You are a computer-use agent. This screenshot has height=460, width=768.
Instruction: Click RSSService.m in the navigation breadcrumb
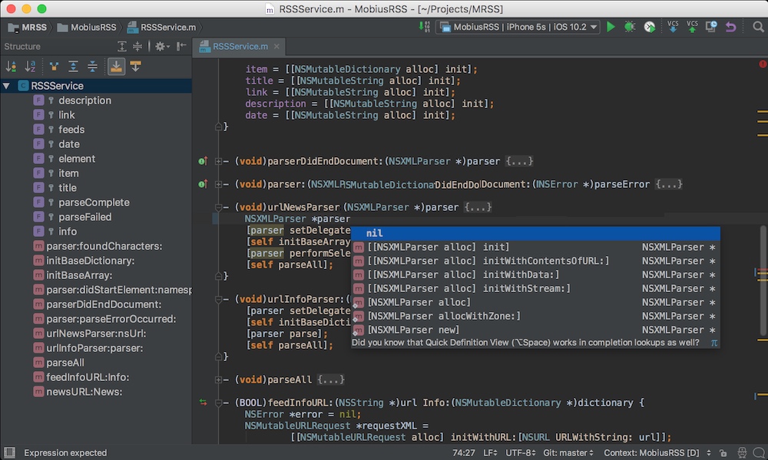161,28
